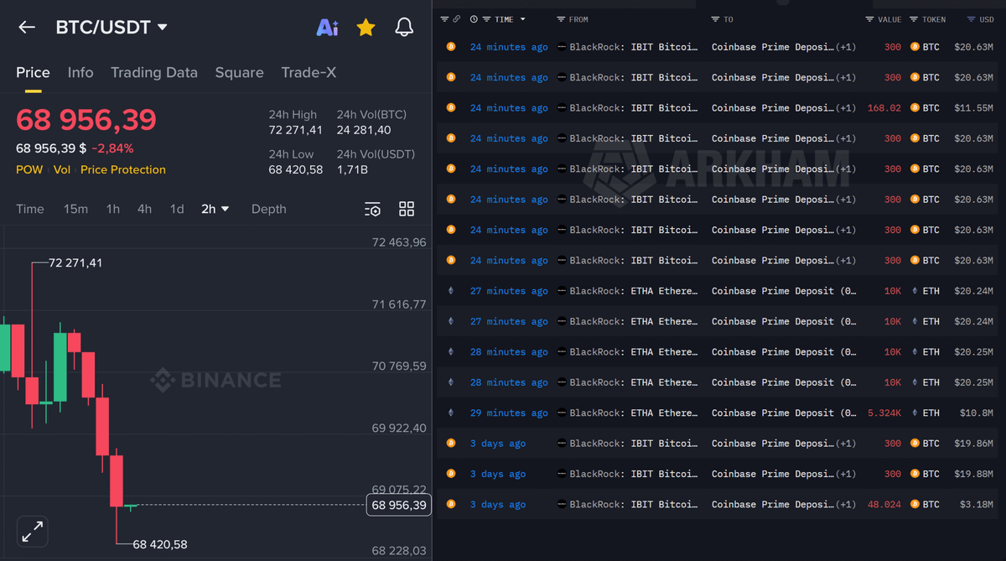Image resolution: width=1006 pixels, height=561 pixels.
Task: Click the Bitcoin chain icon in the $19.88M row
Action: (451, 474)
